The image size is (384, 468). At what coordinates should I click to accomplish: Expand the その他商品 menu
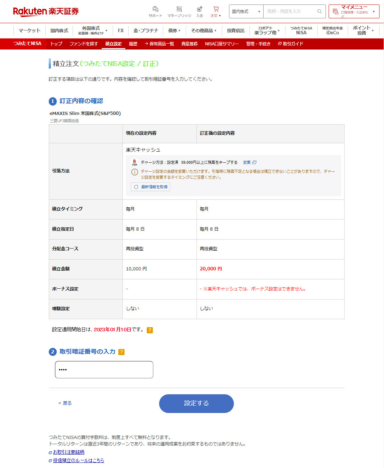coord(203,30)
